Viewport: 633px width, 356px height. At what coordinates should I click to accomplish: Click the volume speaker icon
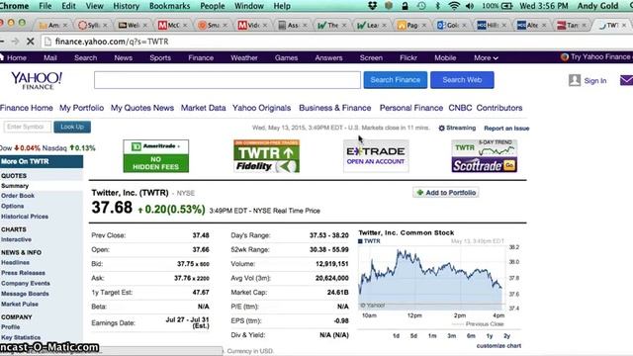[x=470, y=6]
